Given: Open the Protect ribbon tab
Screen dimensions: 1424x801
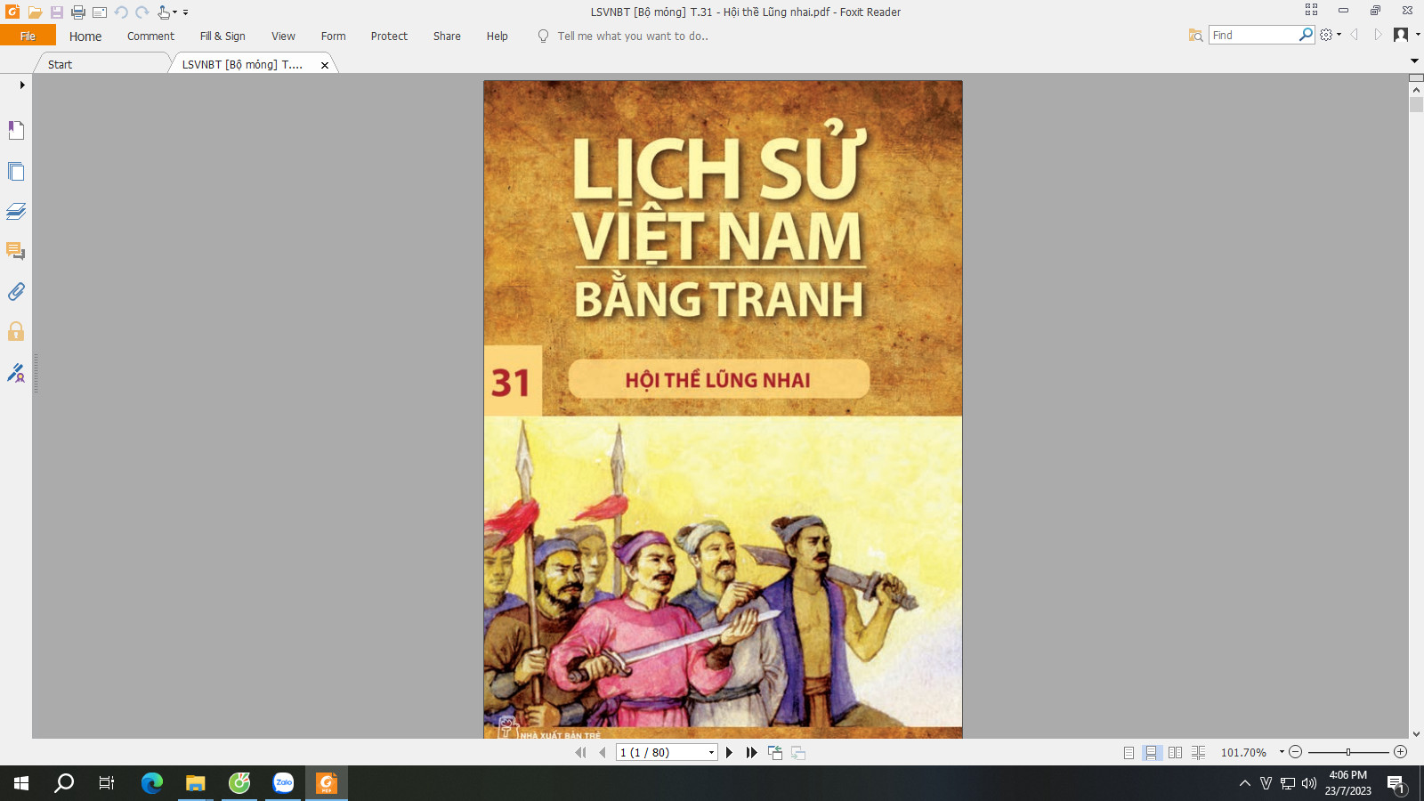Looking at the screenshot, I should (389, 36).
